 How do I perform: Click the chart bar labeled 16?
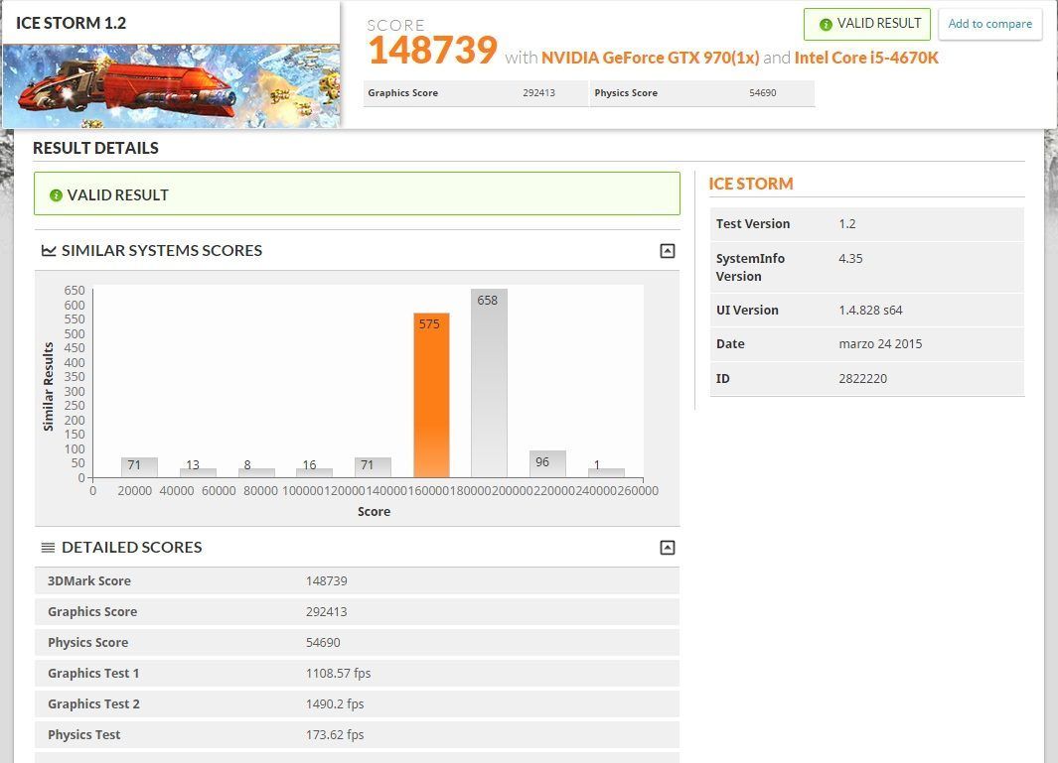click(x=314, y=471)
